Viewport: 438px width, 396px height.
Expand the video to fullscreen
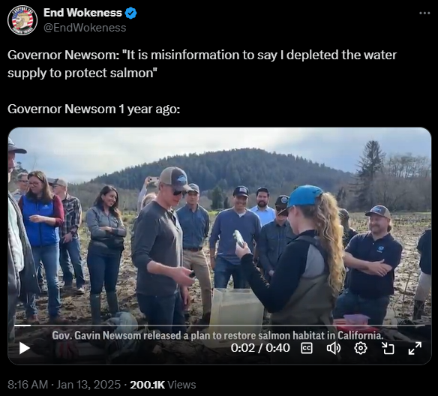tap(415, 348)
